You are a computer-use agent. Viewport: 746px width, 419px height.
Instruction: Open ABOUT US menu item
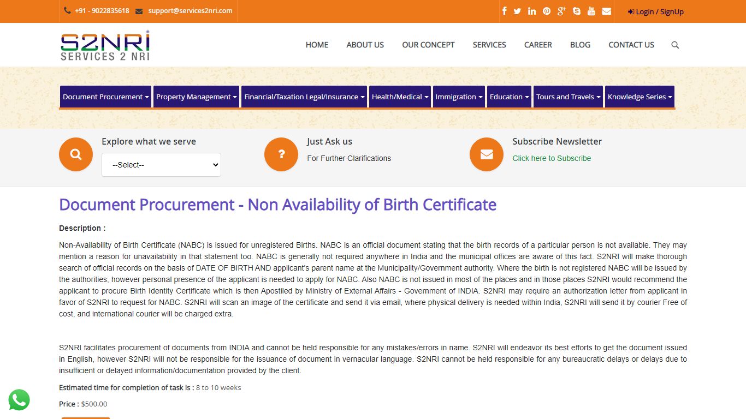coord(365,45)
